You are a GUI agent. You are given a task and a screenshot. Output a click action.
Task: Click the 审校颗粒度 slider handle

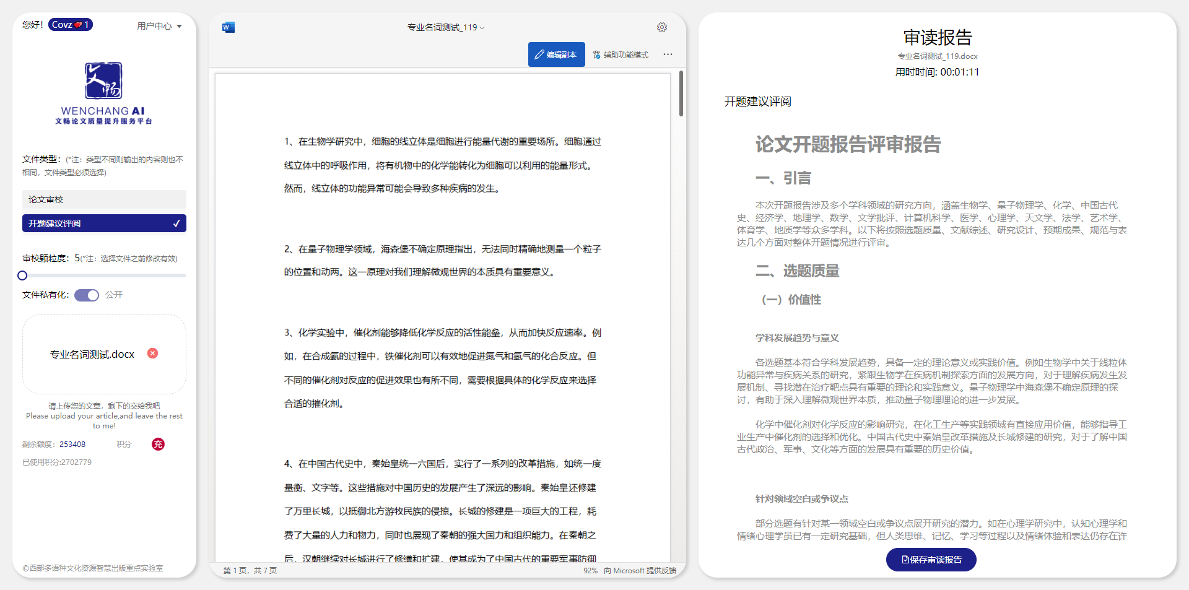click(x=22, y=275)
